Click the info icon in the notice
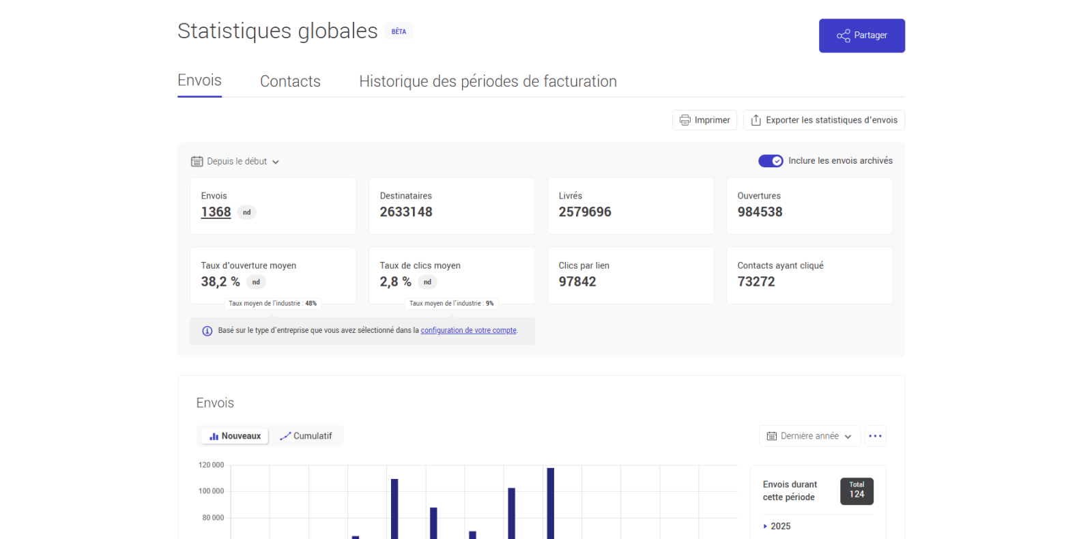This screenshot has width=1092, height=539. coord(207,331)
